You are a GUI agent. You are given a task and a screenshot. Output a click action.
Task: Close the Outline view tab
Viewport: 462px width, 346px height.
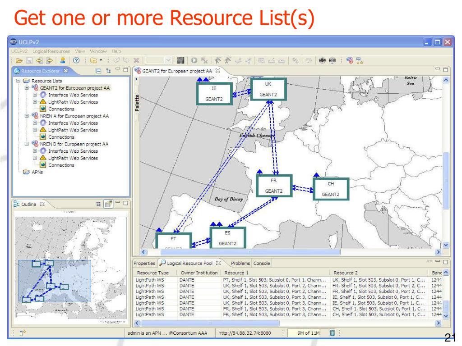(x=42, y=204)
